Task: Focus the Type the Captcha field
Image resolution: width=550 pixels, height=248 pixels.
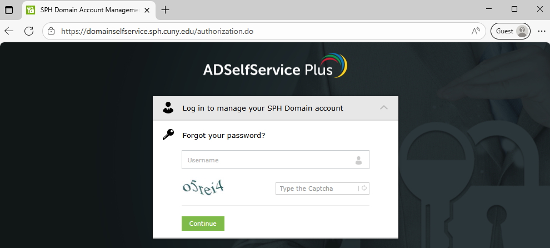Action: [x=317, y=189]
